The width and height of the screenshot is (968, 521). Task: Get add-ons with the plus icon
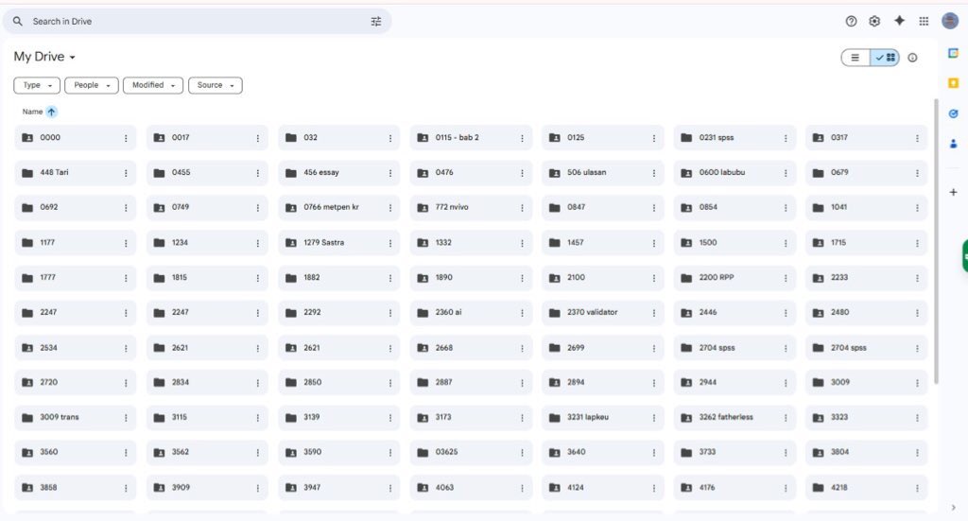953,192
